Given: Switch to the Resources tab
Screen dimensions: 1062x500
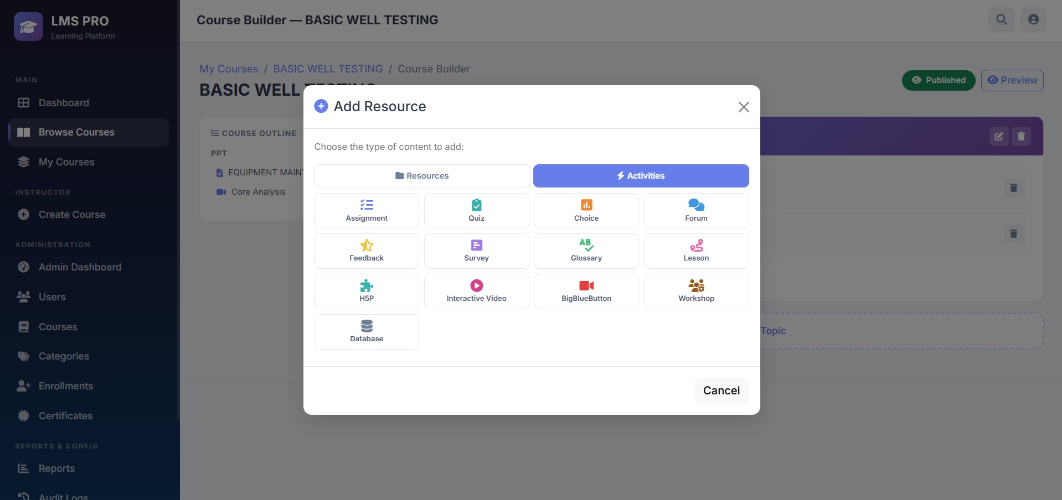Looking at the screenshot, I should (422, 176).
